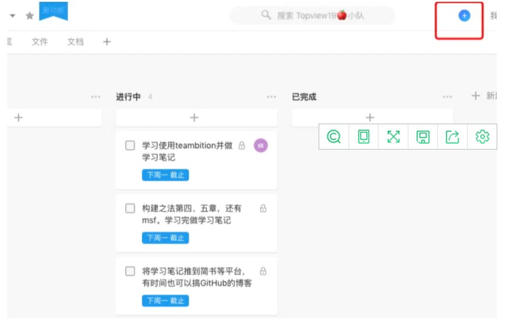Viewport: 510px width, 329px height.
Task: Open the due date tag of the teambition task
Action: (165, 175)
